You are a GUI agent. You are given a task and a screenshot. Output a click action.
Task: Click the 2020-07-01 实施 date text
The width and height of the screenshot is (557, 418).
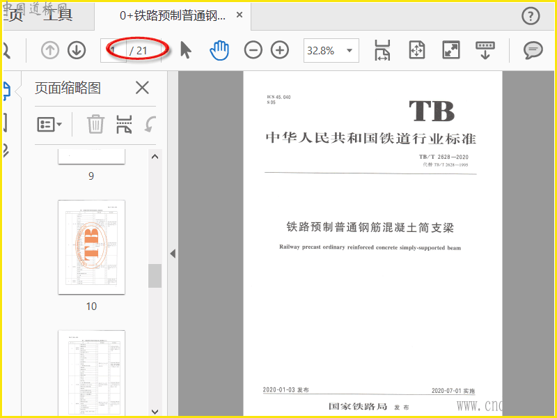pos(453,391)
